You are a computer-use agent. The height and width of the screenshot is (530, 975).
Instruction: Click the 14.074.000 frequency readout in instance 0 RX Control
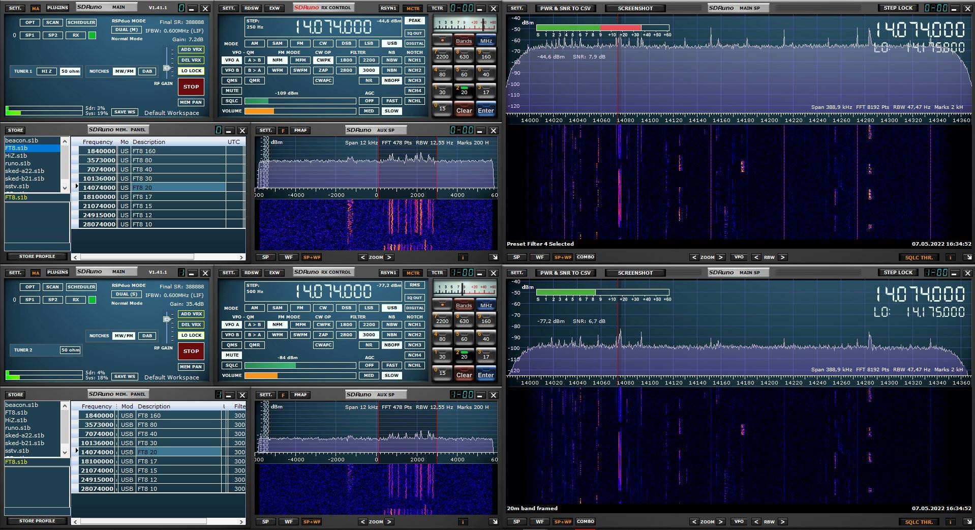(x=333, y=26)
